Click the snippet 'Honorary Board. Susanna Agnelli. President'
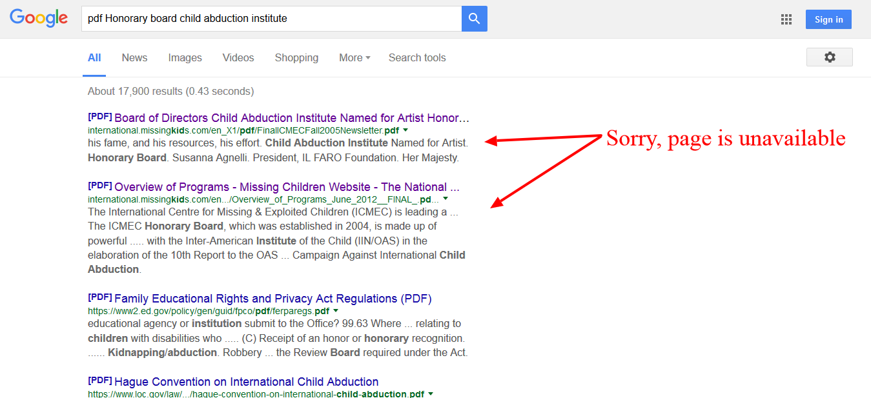Viewport: 871px width, 398px height. pos(273,157)
